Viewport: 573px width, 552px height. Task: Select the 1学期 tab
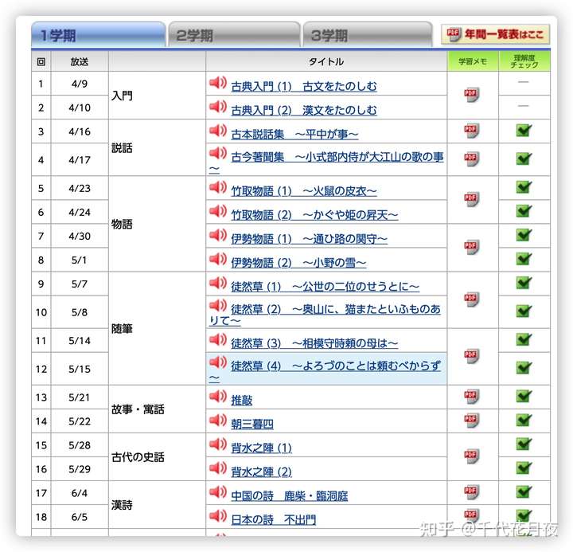99,34
